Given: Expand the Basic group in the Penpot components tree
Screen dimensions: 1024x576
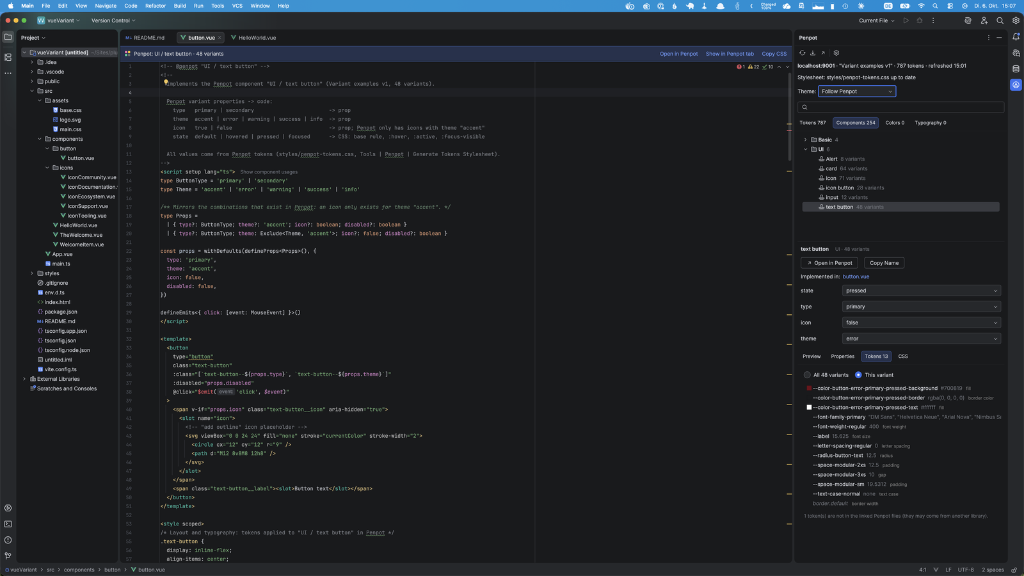Looking at the screenshot, I should (x=806, y=140).
